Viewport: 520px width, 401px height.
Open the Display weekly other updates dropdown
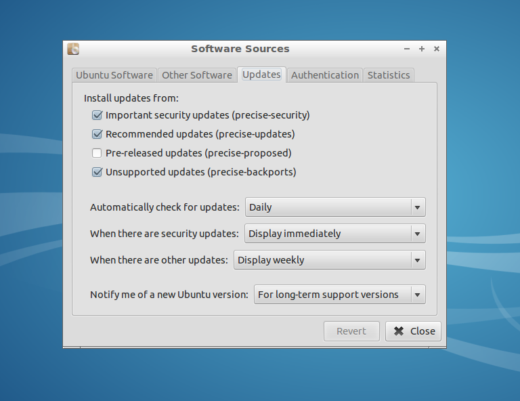330,260
